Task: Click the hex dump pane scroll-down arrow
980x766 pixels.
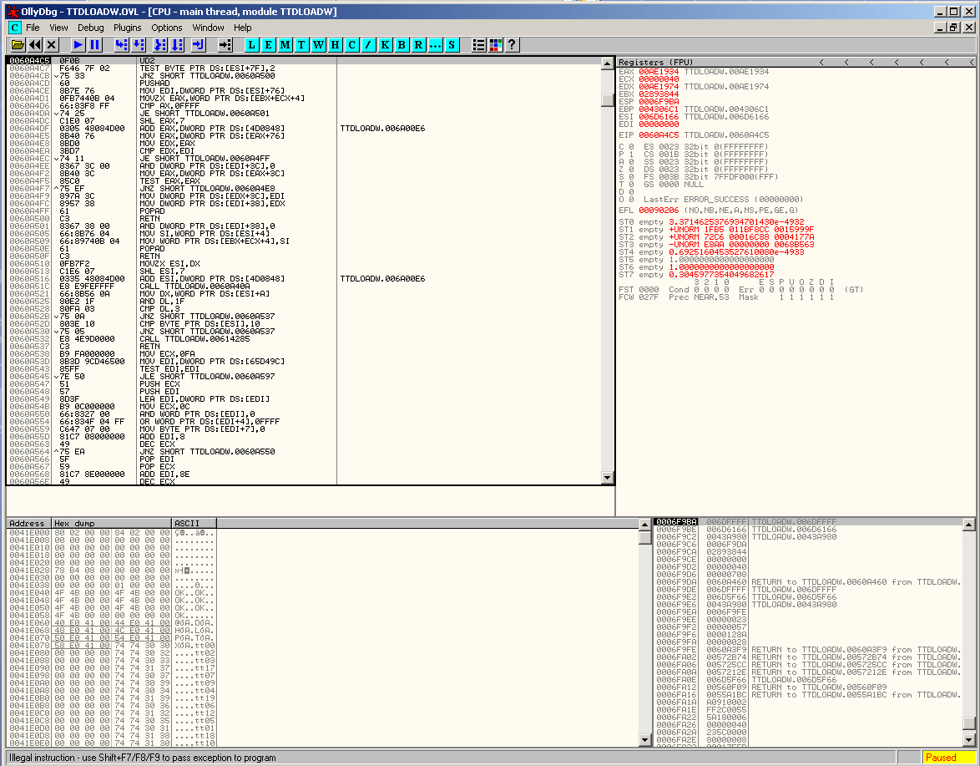Action: (645, 740)
